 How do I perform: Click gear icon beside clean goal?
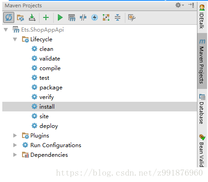coord(34,49)
